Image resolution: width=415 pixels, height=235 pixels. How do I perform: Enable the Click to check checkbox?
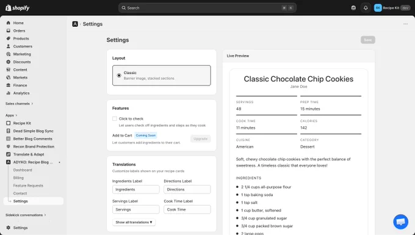tap(115, 119)
